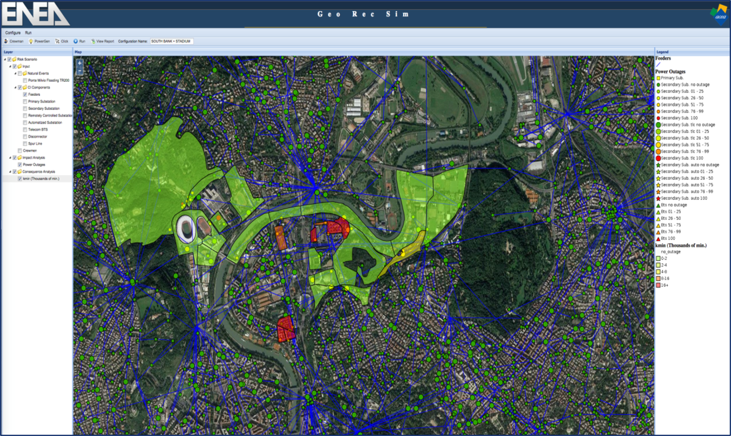731x436 pixels.
Task: Click the Power Outages legend heading
Action: point(670,71)
